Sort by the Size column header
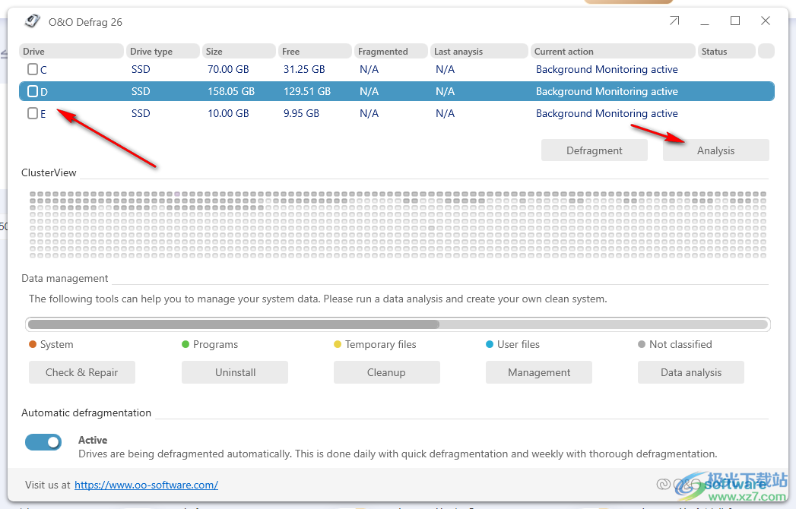The width and height of the screenshot is (796, 509). (x=239, y=51)
